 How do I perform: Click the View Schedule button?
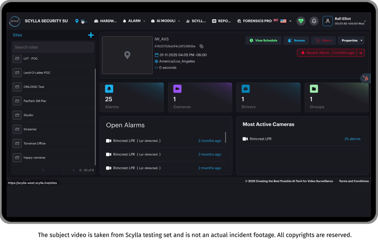point(263,40)
